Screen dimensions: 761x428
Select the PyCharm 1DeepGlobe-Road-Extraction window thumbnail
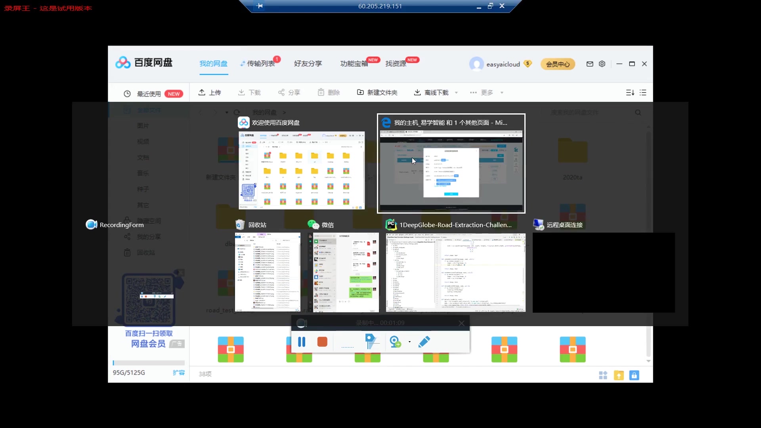[x=456, y=273]
